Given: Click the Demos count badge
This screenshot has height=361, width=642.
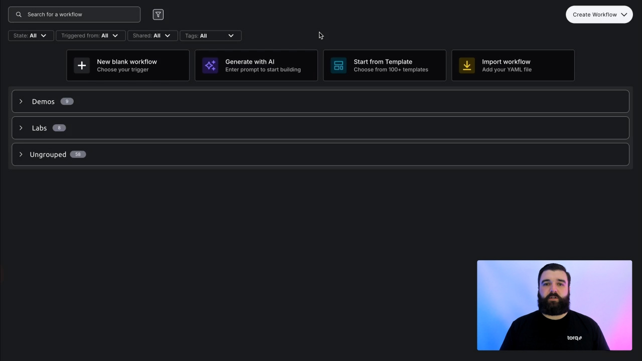Looking at the screenshot, I should click(67, 101).
